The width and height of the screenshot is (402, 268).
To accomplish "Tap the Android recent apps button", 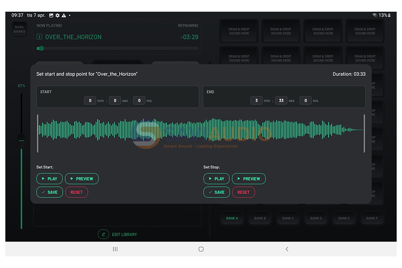I will (115, 249).
